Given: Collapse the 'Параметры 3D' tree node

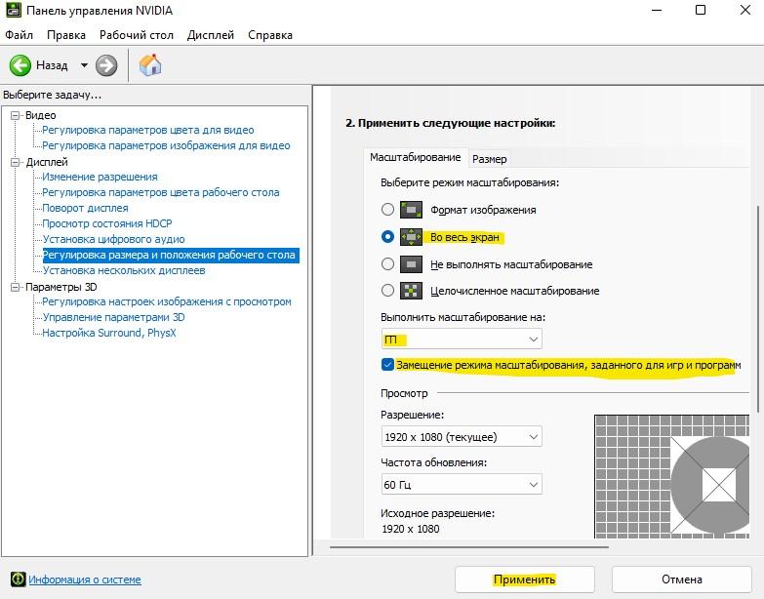Looking at the screenshot, I should click(x=15, y=288).
